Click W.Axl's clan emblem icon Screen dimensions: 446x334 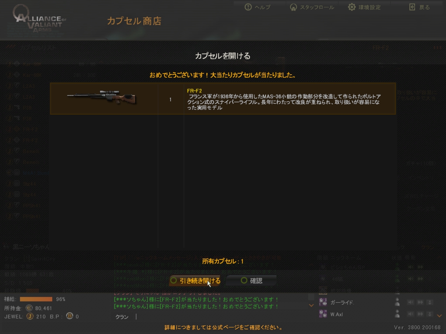pyautogui.click(x=323, y=314)
